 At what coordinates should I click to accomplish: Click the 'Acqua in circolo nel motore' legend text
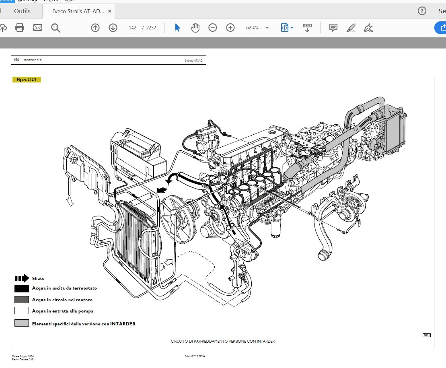62,300
